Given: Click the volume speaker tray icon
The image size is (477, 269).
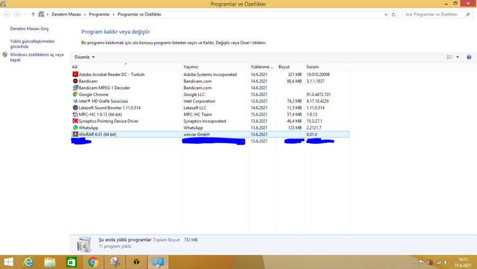Looking at the screenshot, I should [x=446, y=262].
